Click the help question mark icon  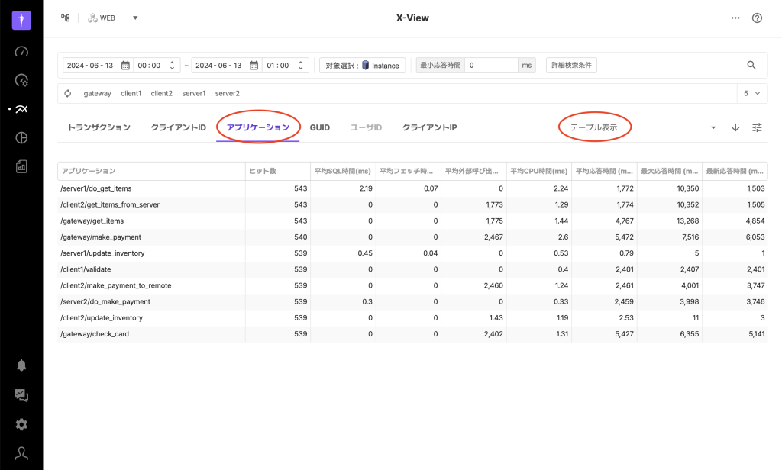[x=757, y=18]
